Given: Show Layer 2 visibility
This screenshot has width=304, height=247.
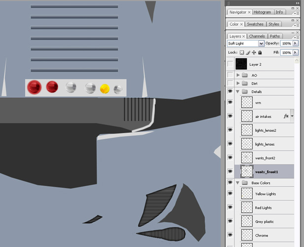Looking at the screenshot, I should coord(230,64).
